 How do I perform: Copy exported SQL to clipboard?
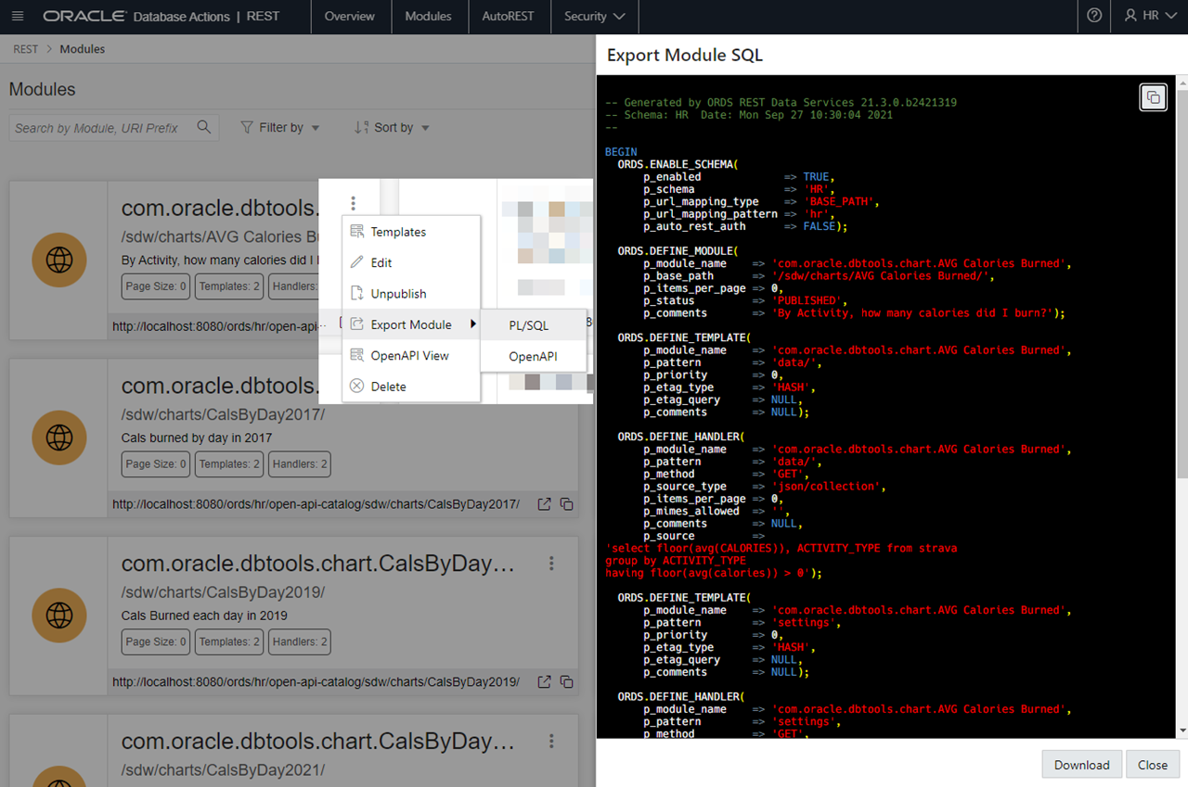(x=1153, y=97)
